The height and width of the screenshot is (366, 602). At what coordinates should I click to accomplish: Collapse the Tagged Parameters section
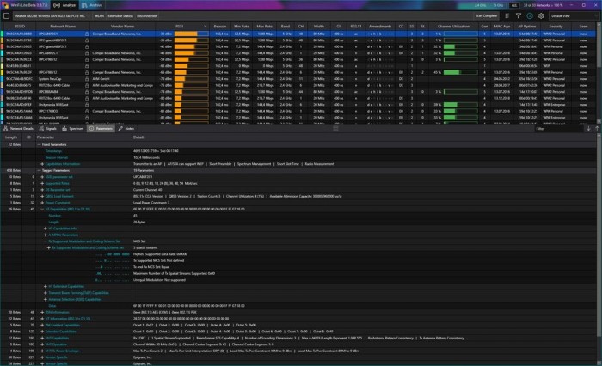40,170
